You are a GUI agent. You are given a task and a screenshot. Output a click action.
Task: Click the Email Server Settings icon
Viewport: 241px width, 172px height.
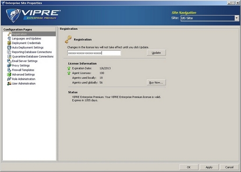coord(9,61)
